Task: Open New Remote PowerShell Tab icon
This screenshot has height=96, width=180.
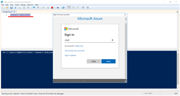Action: click(x=58, y=8)
